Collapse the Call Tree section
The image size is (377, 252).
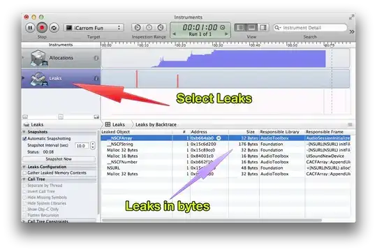click(24, 179)
